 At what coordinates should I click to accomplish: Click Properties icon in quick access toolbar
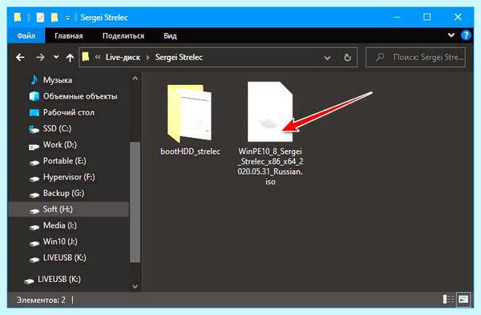pos(40,18)
